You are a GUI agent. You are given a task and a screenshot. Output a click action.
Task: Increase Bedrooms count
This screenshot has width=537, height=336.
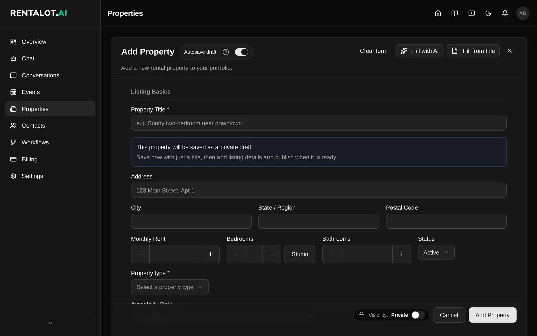coord(272,254)
